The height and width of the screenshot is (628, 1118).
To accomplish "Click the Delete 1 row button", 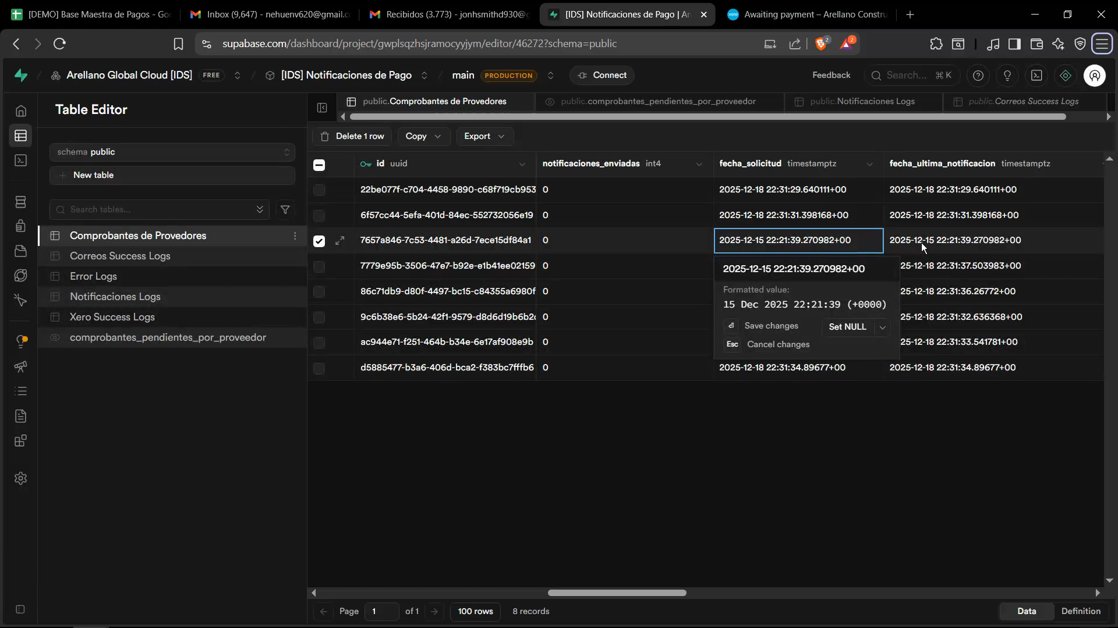I will [x=353, y=136].
